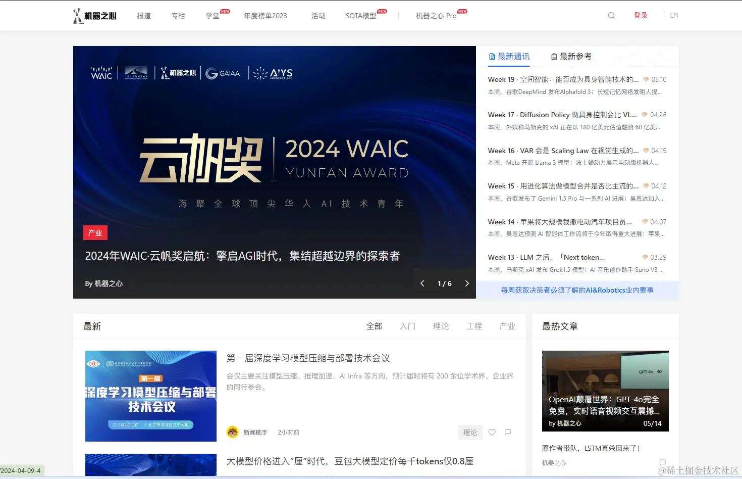The width and height of the screenshot is (742, 479).
Task: Click the 登录 login link
Action: click(x=641, y=16)
